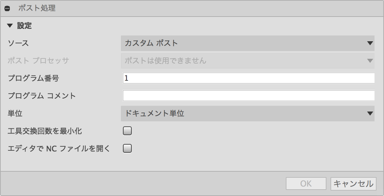Open the ポスト プロセッサ dropdown
384x196 pixels.
click(x=248, y=60)
